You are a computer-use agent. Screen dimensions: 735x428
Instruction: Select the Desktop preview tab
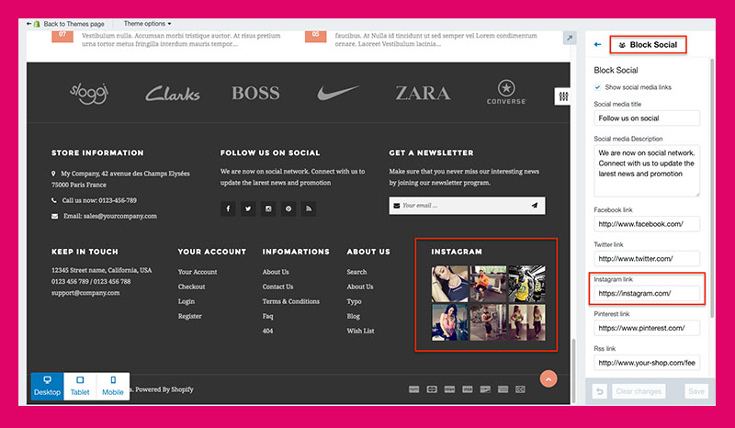47,386
